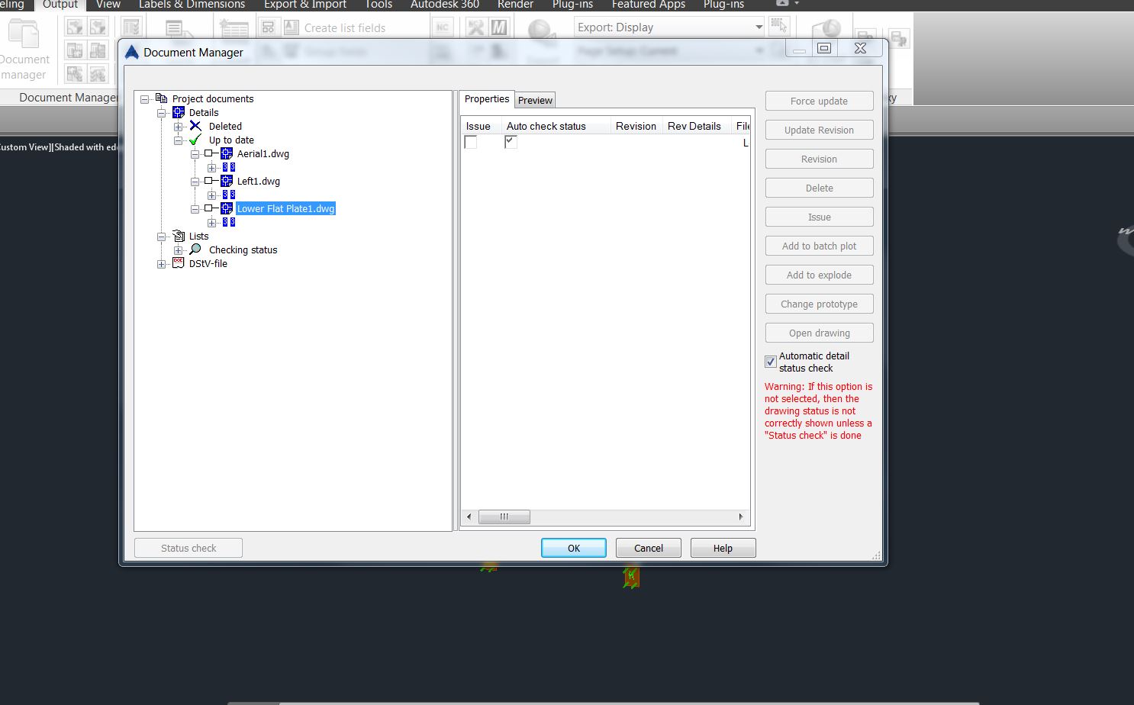The height and width of the screenshot is (705, 1134).
Task: Click the Lists icon in the tree
Action: 178,236
